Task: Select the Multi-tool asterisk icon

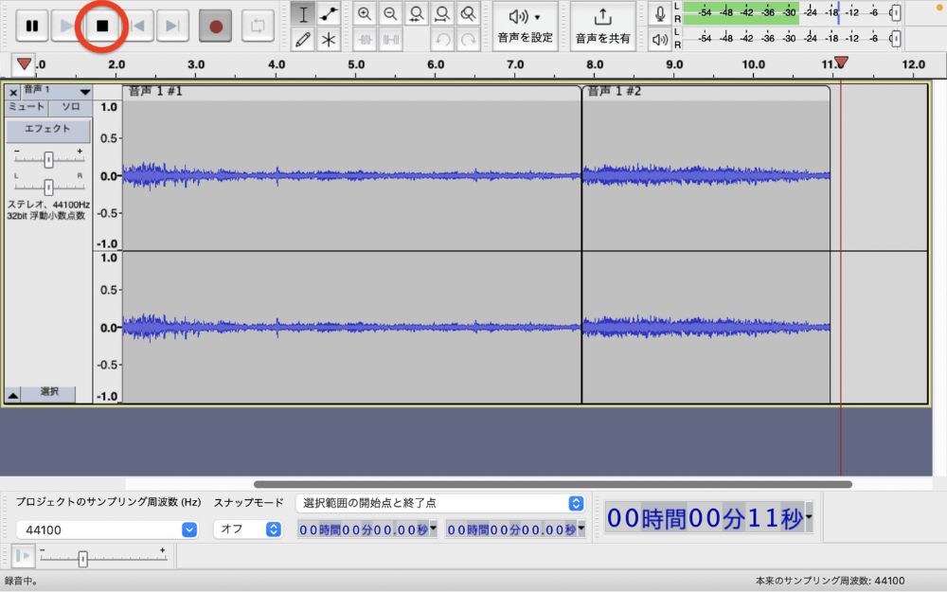Action: click(329, 40)
